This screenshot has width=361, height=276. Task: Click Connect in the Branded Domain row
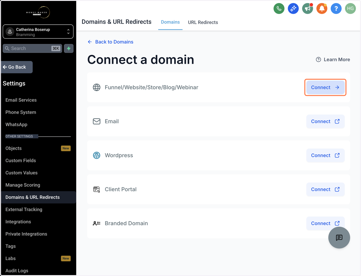coord(325,223)
